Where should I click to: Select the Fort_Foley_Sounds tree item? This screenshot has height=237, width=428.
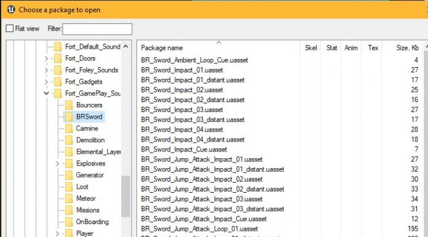pos(92,70)
